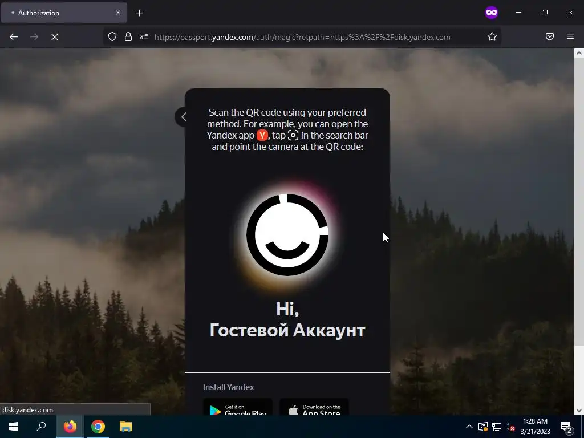Click the security warning tray icon
Image resolution: width=584 pixels, height=438 pixels.
(x=482, y=427)
